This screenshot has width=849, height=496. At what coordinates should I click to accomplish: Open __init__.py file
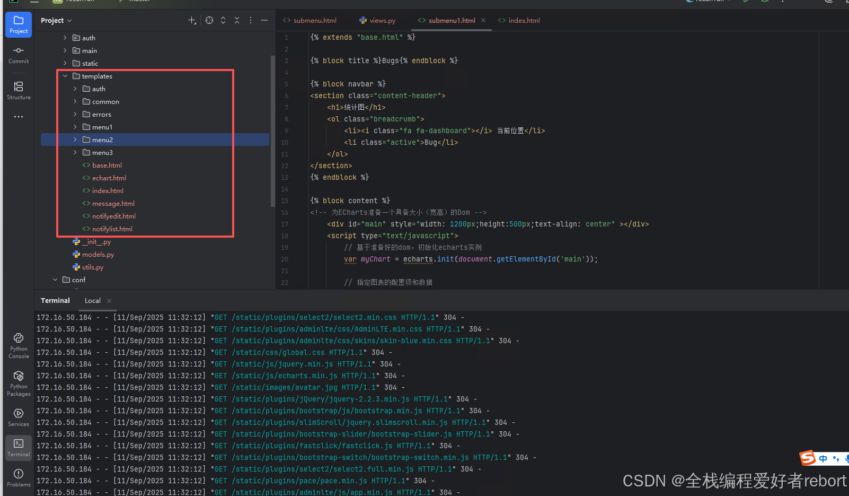coord(92,242)
